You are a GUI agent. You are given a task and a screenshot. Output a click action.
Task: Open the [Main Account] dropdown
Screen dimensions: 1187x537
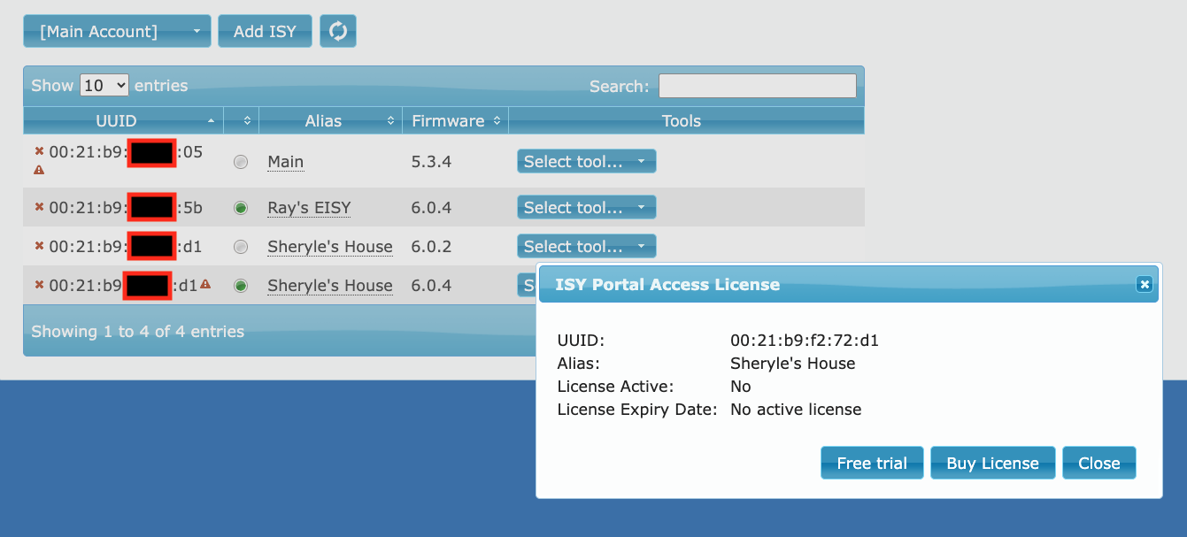pyautogui.click(x=117, y=31)
